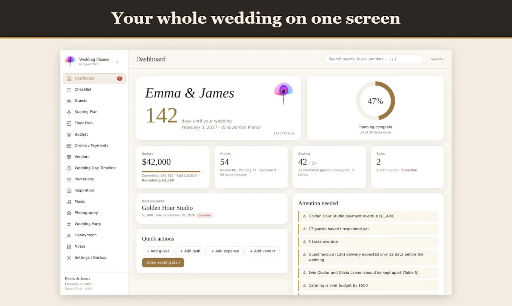Click the Add vendor button
Viewport: 512px width, 306px height.
263,251
